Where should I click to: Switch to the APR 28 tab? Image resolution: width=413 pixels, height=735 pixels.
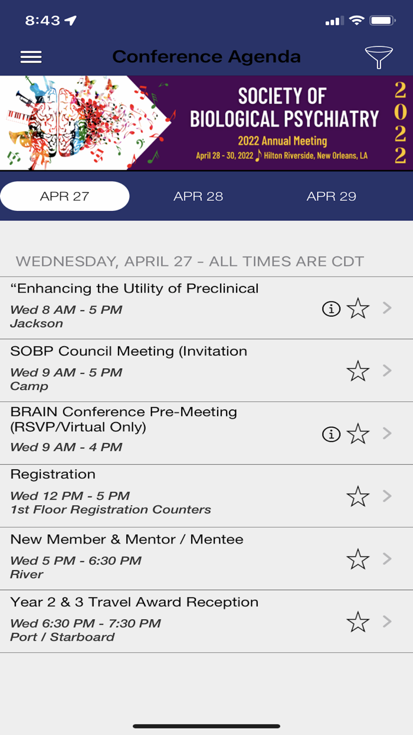(x=198, y=196)
